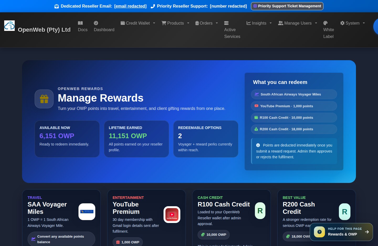The image size is (378, 246).
Task: Click the Dashboard gauge icon
Action: point(96,23)
